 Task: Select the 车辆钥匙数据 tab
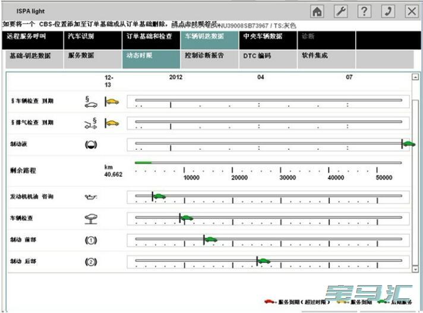pyautogui.click(x=209, y=40)
